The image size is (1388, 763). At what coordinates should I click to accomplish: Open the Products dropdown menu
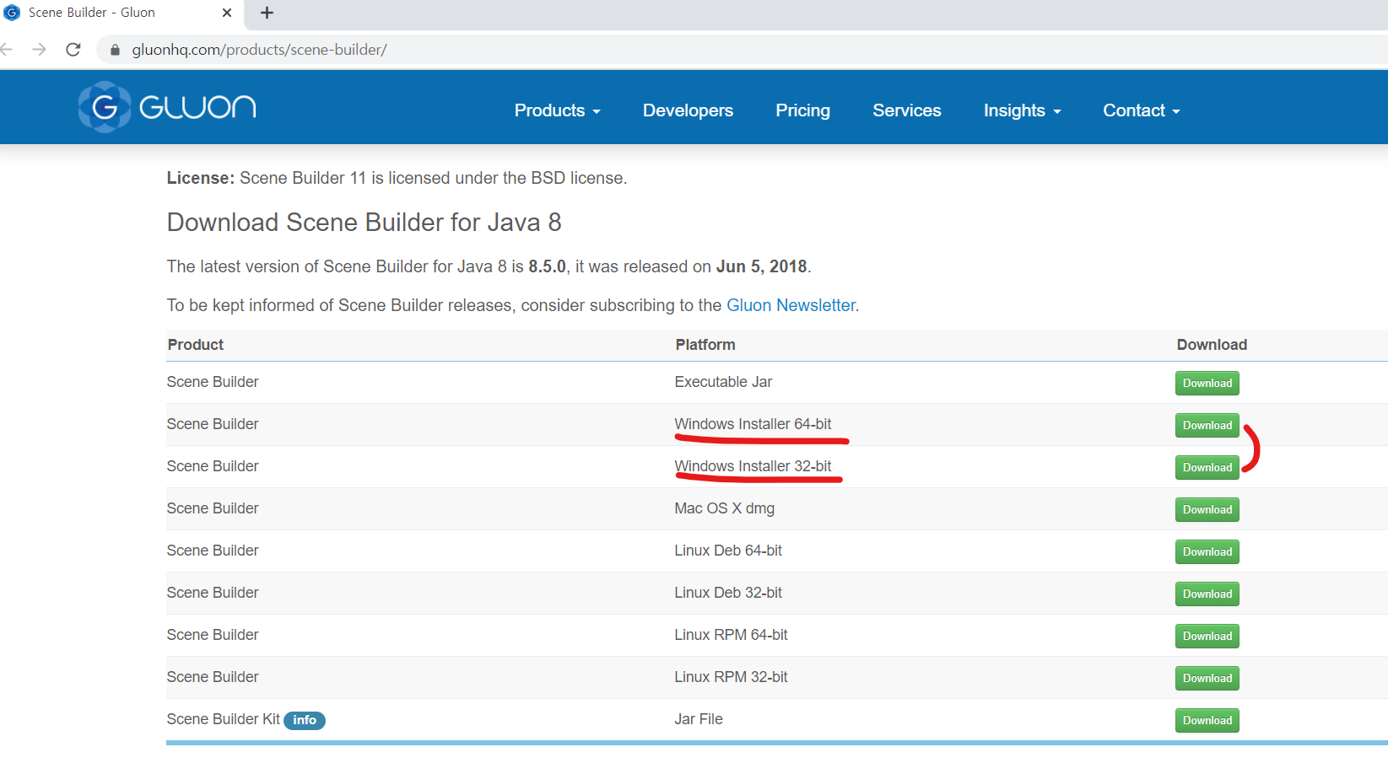[558, 110]
